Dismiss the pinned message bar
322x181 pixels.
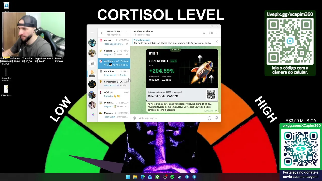point(217,41)
